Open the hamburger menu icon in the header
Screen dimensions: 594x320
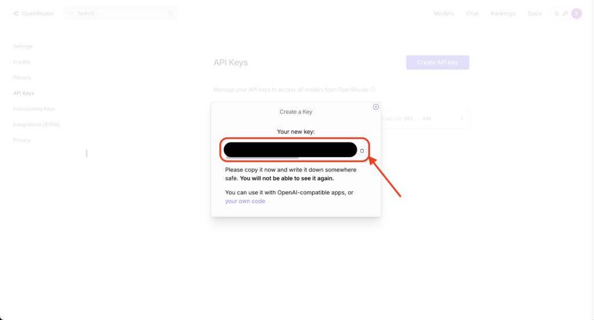pos(556,14)
